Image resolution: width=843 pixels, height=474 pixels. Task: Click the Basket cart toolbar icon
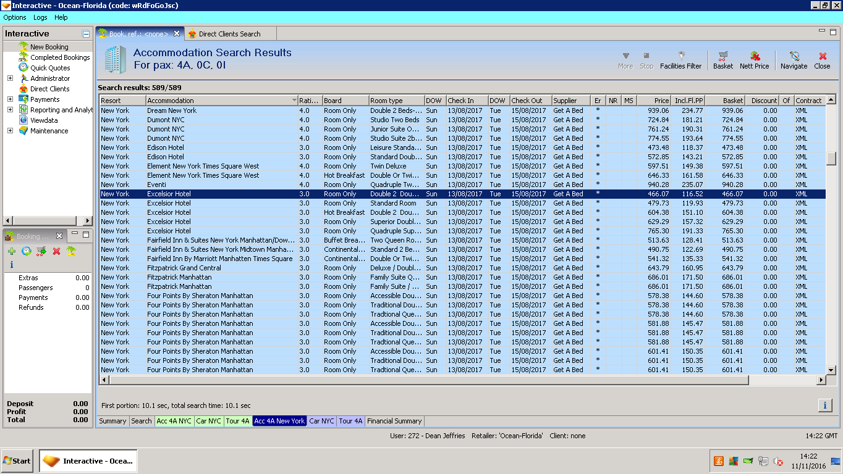[x=722, y=60]
